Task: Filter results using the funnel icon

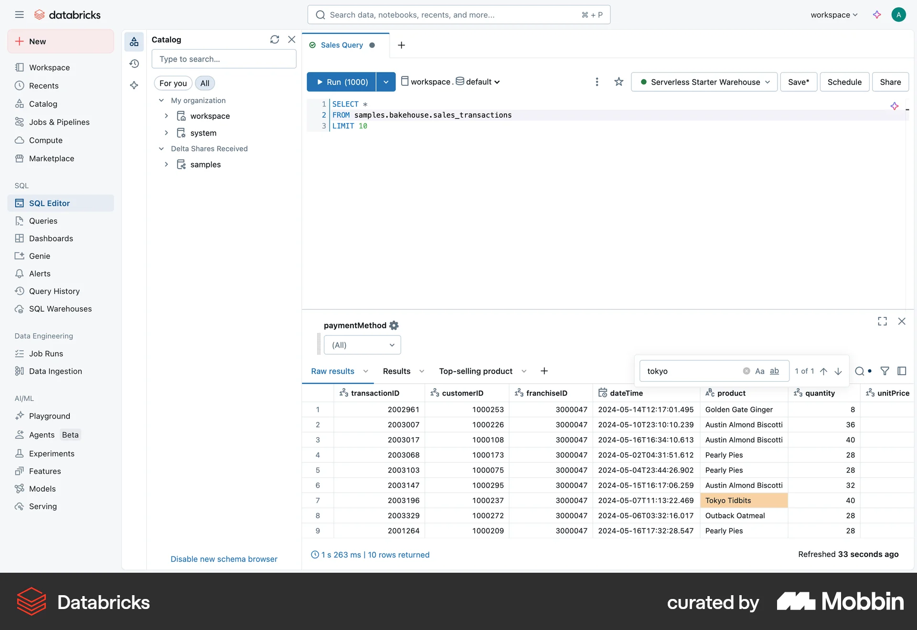Action: tap(885, 371)
